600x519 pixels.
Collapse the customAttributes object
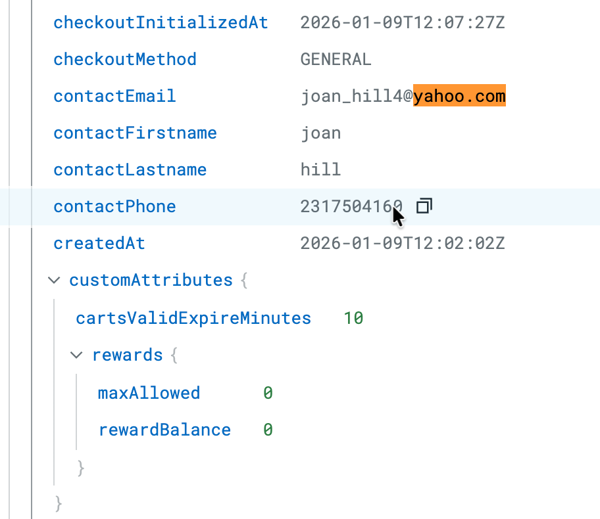53,281
